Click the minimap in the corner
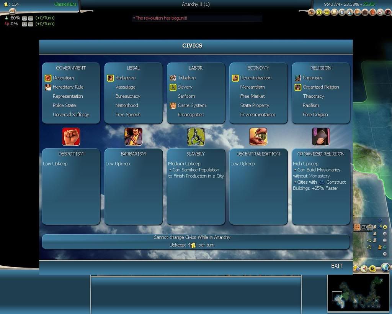The height and width of the screenshot is (314, 392). (x=359, y=293)
